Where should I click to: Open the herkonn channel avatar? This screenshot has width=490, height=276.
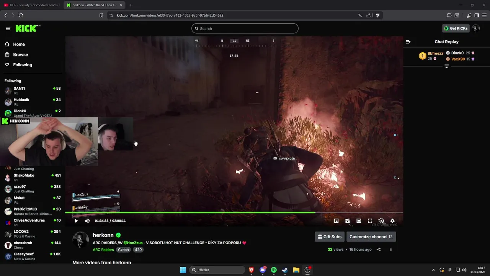click(x=81, y=240)
